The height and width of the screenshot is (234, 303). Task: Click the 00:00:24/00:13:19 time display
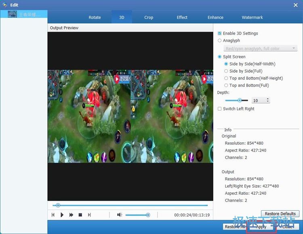tap(192, 215)
